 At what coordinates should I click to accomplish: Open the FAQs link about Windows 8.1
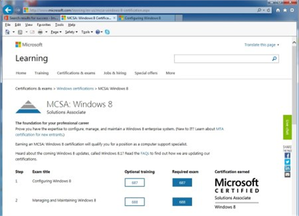coord(145,154)
